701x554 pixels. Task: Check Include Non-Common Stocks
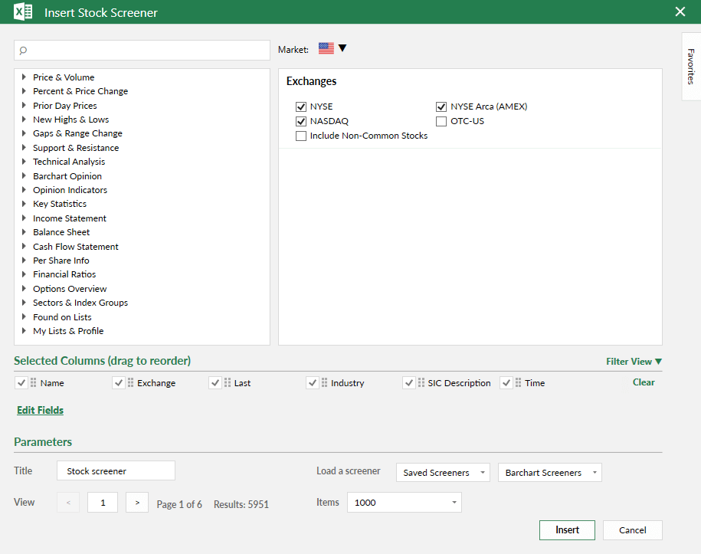click(x=301, y=136)
